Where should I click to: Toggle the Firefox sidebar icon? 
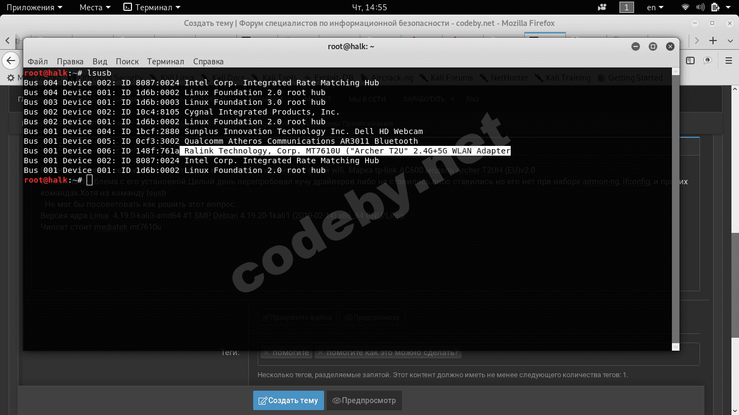pyautogui.click(x=690, y=60)
